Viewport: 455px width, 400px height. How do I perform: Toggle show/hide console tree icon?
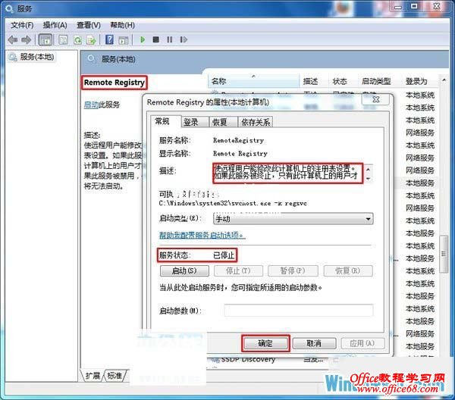(45, 39)
